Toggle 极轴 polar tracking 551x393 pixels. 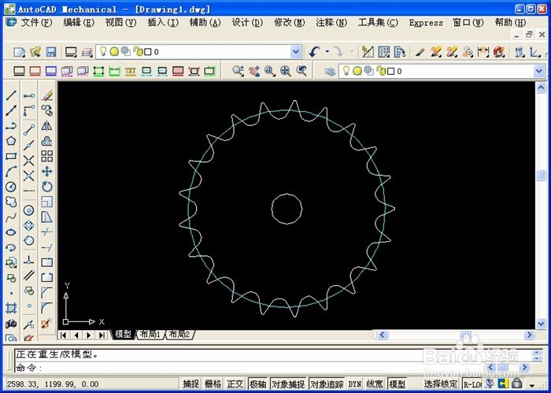coord(258,384)
